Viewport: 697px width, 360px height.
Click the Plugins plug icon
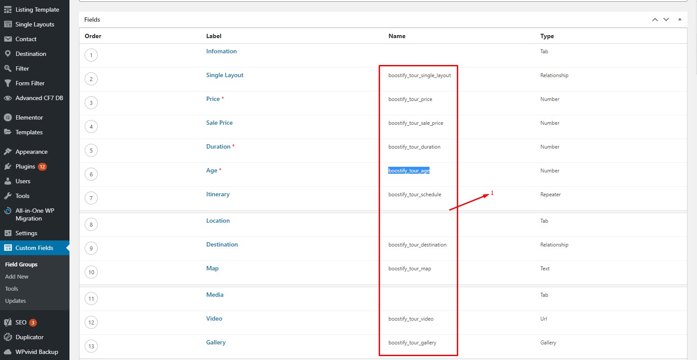coord(8,166)
